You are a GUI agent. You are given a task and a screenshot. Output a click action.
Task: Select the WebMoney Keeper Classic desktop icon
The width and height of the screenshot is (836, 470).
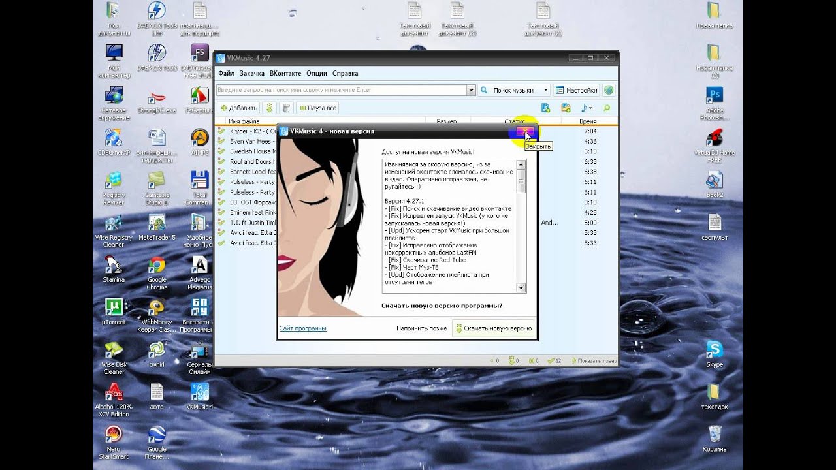(157, 315)
